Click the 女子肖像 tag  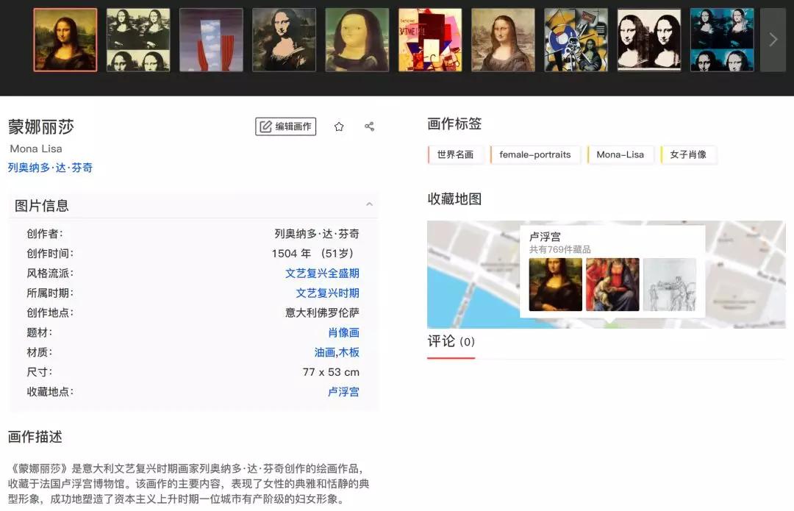689,154
